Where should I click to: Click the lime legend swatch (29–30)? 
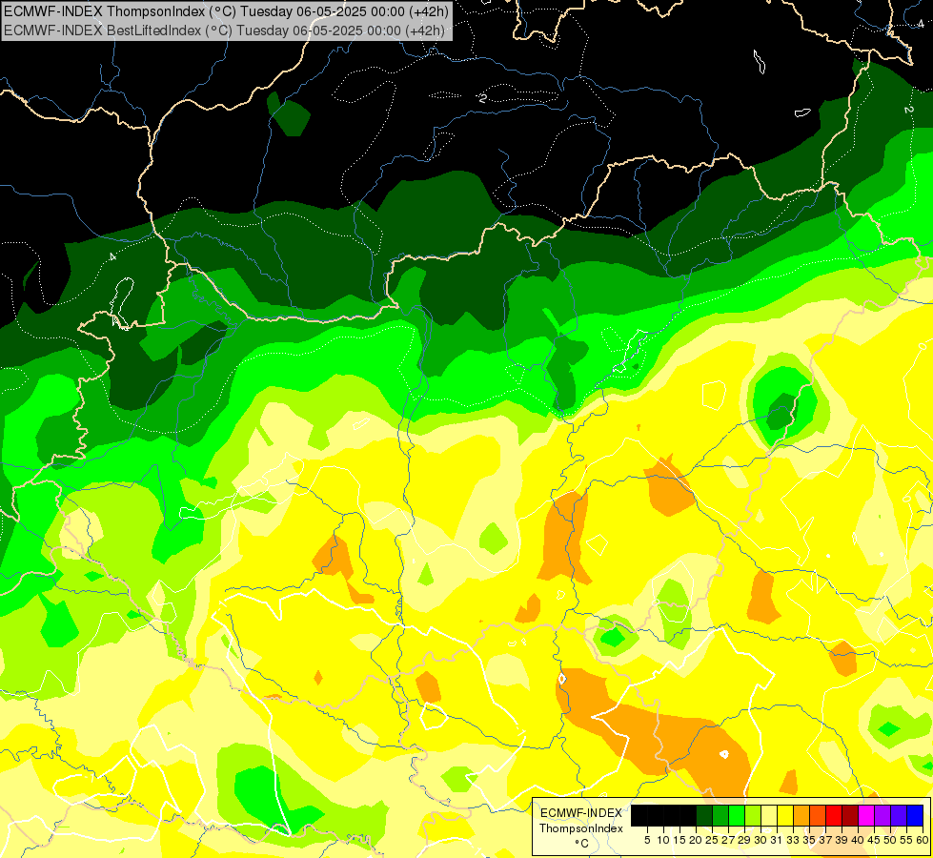pos(753,815)
